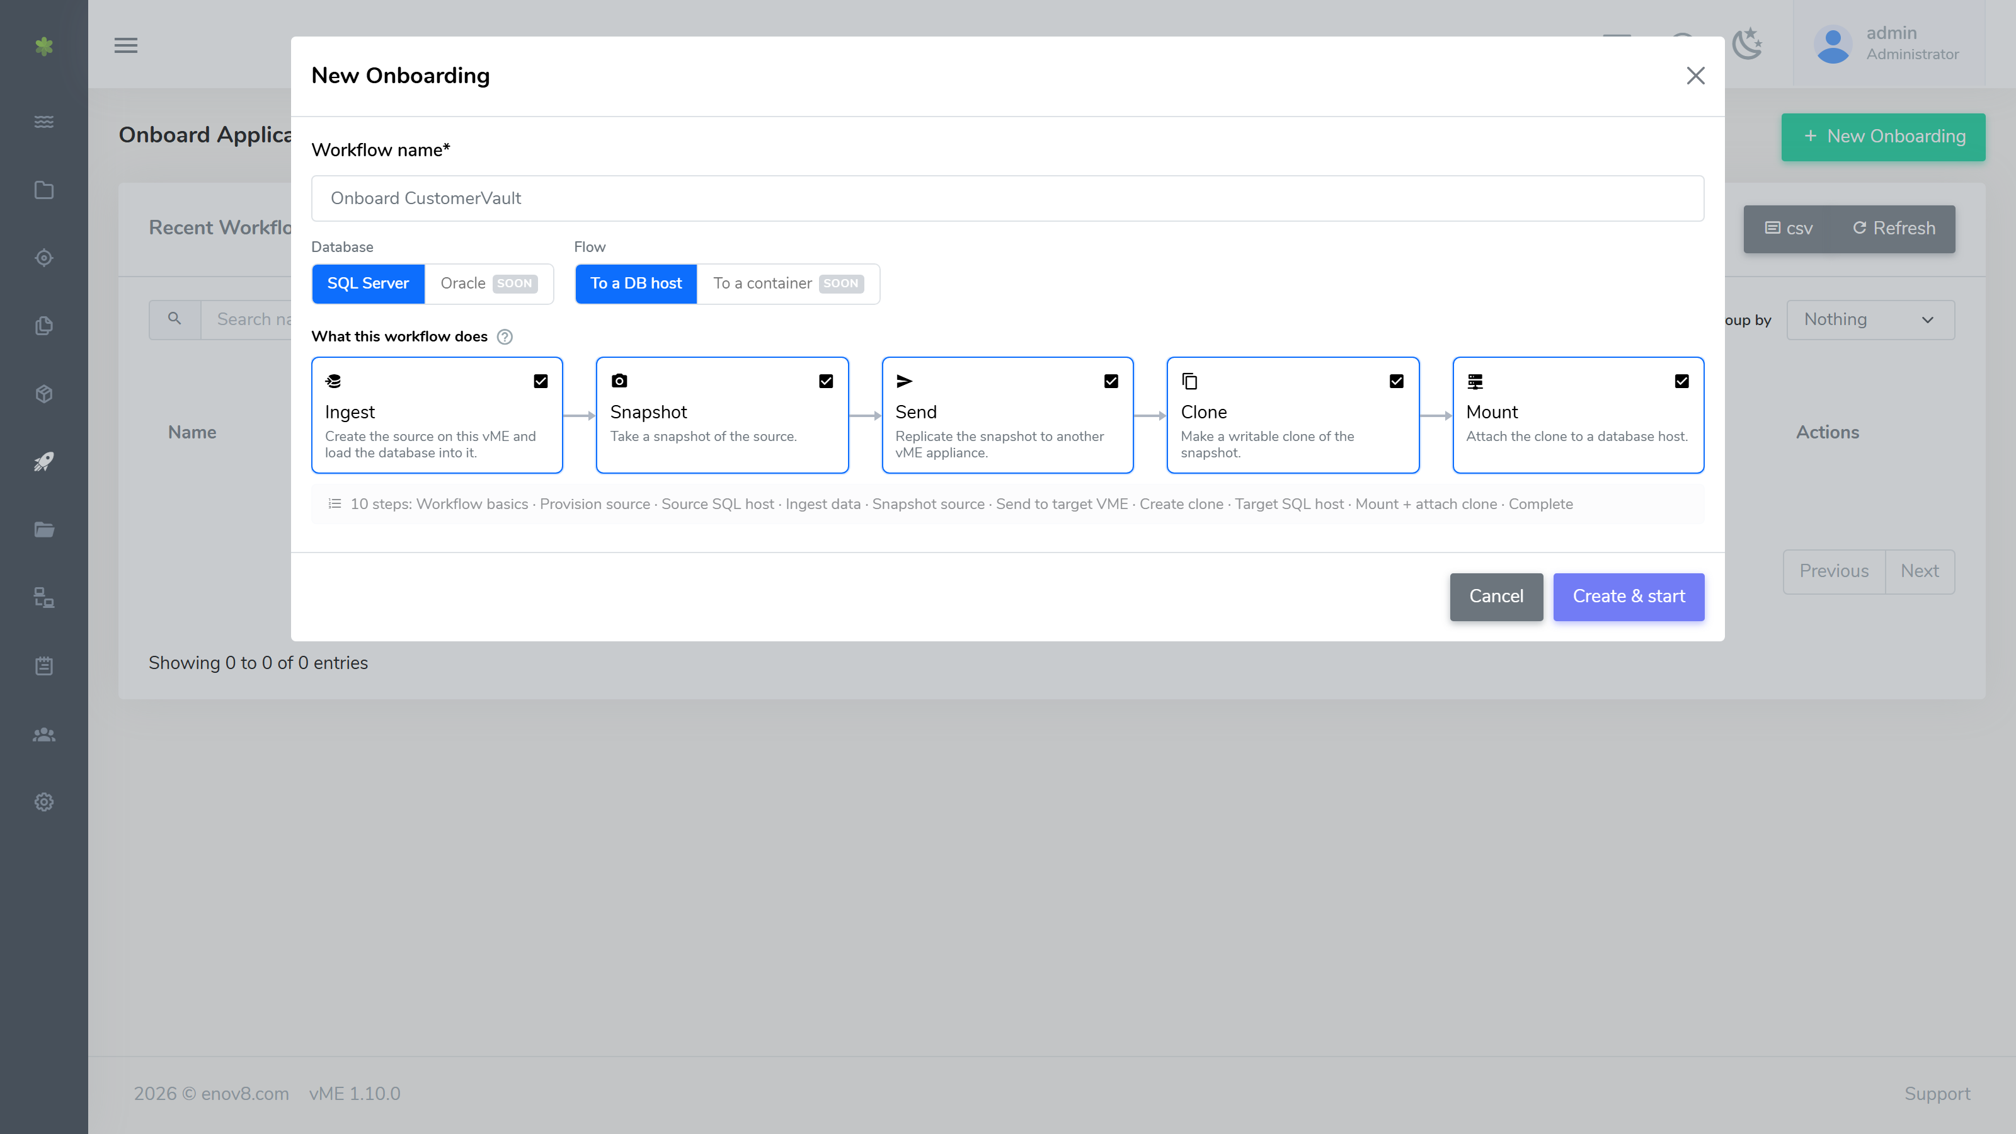Click the help question mark icon
This screenshot has height=1134, width=2016.
[505, 336]
